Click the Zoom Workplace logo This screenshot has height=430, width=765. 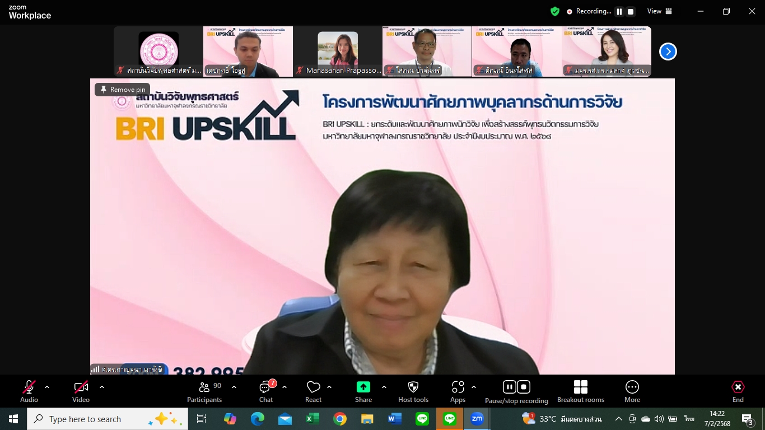pos(30,13)
